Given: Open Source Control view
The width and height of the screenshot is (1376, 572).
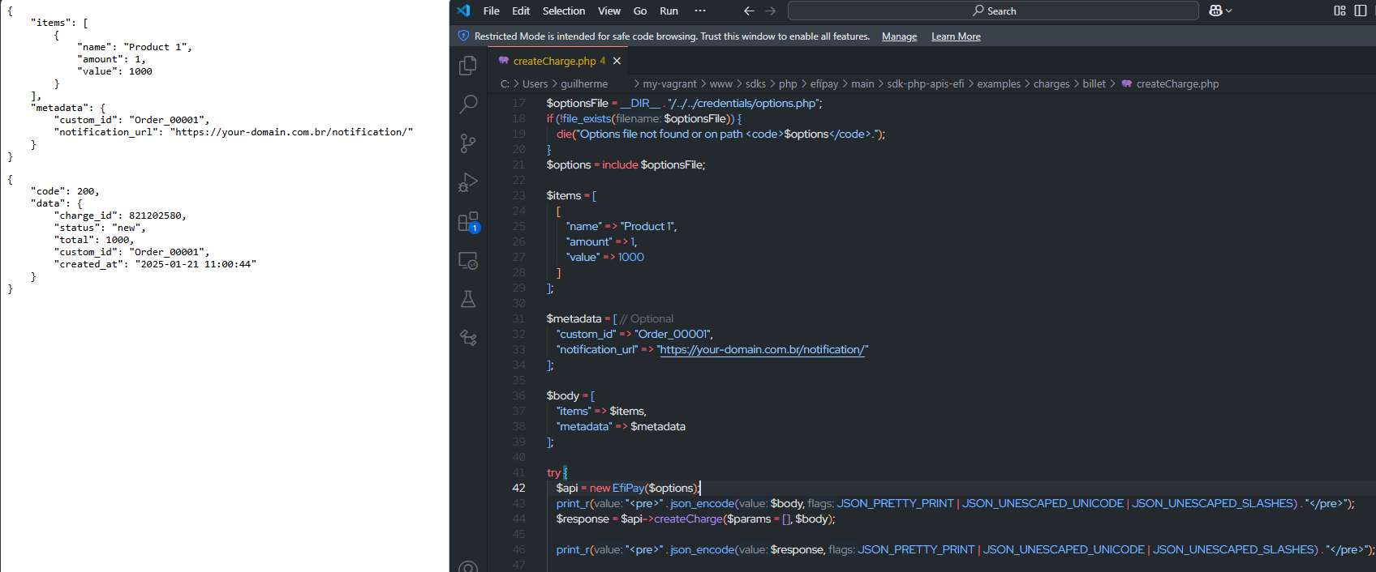Looking at the screenshot, I should coord(468,143).
